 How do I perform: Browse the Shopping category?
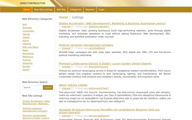(27, 63)
